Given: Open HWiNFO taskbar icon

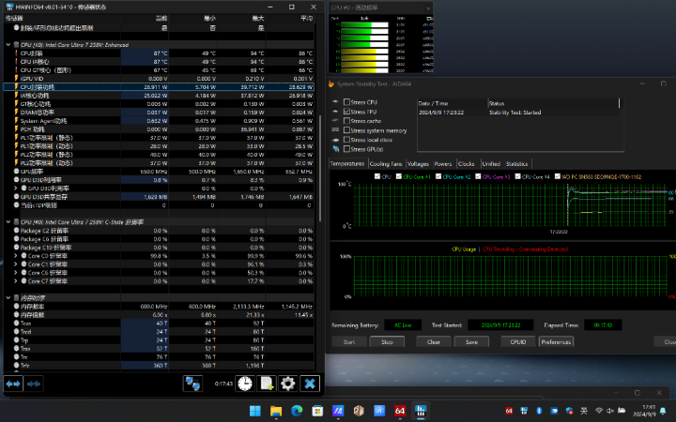Looking at the screenshot, I should [421, 411].
